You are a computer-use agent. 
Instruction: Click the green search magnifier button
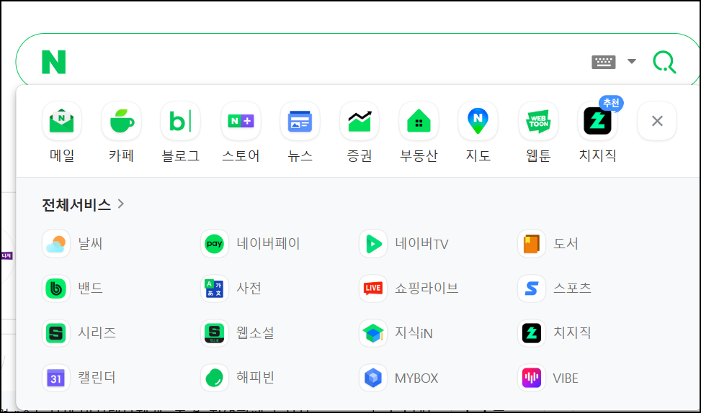click(664, 62)
